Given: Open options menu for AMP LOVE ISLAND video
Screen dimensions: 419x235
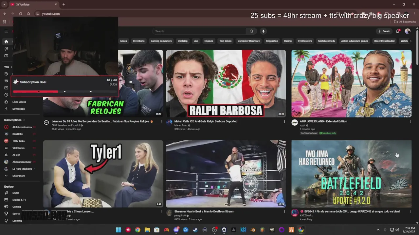Looking at the screenshot, I should pyautogui.click(x=410, y=121).
